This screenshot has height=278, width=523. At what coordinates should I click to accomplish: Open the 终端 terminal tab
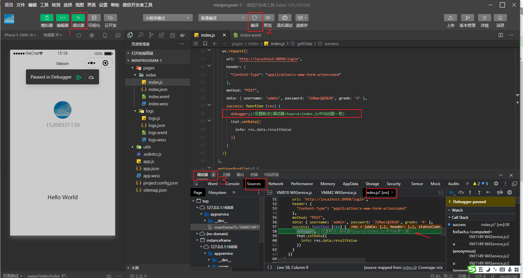254,175
